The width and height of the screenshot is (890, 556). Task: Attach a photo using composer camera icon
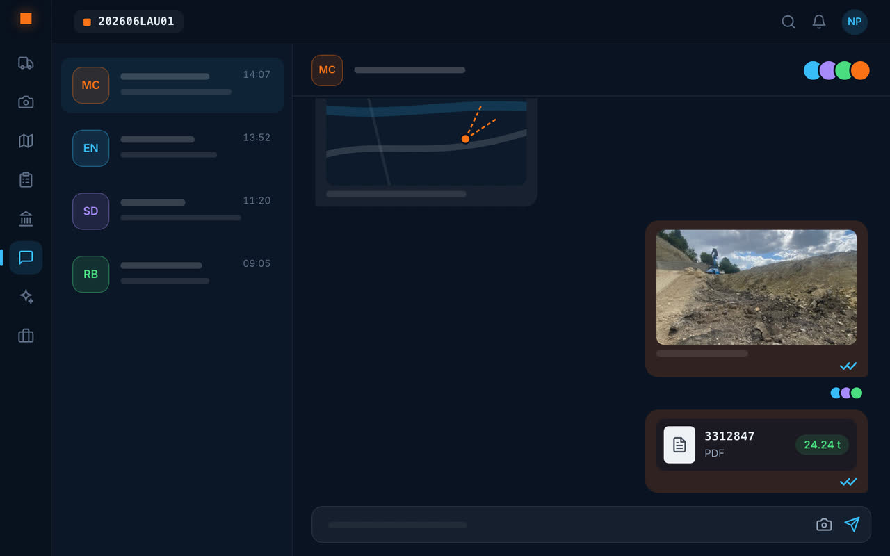pyautogui.click(x=824, y=525)
